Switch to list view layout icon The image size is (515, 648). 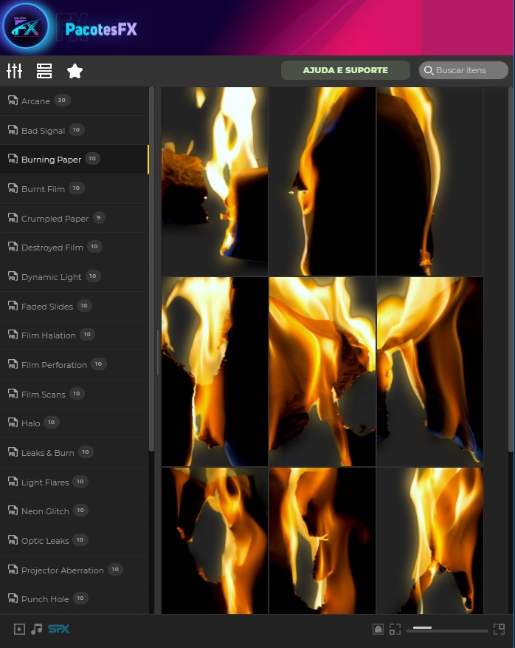coord(44,71)
